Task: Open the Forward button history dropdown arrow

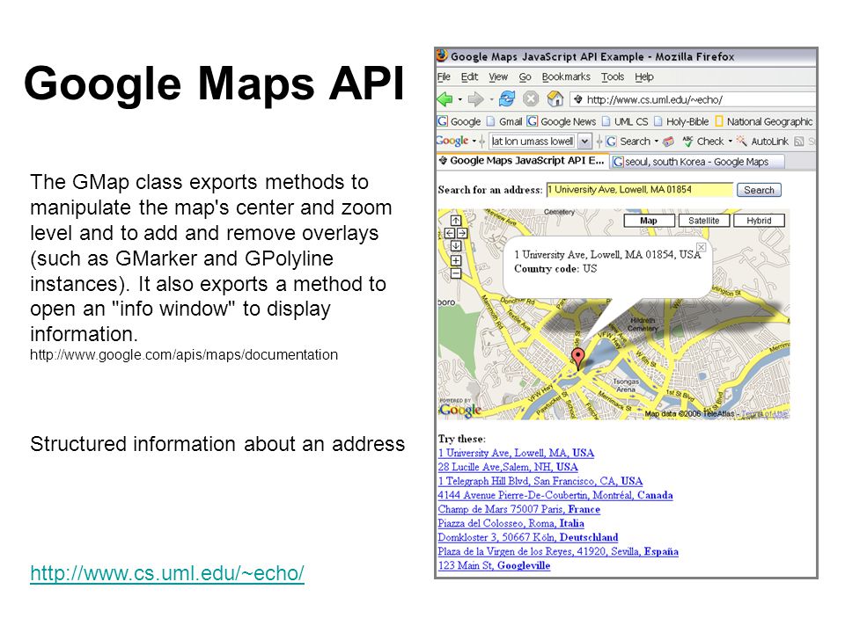Action: pyautogui.click(x=491, y=99)
